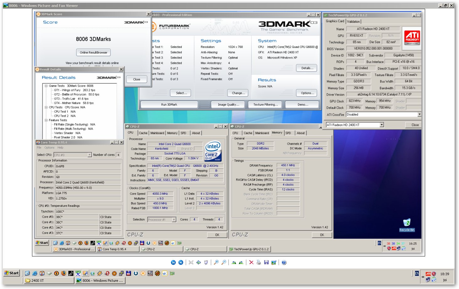Image resolution: width=459 pixels, height=289 pixels.
Task: Open Select CPU dropdown in Core Temp
Action: tap(89, 155)
